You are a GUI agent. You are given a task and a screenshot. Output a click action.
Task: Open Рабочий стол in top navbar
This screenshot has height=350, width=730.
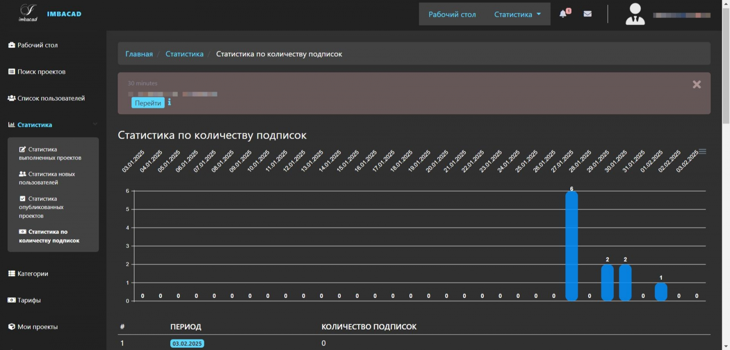(x=452, y=15)
